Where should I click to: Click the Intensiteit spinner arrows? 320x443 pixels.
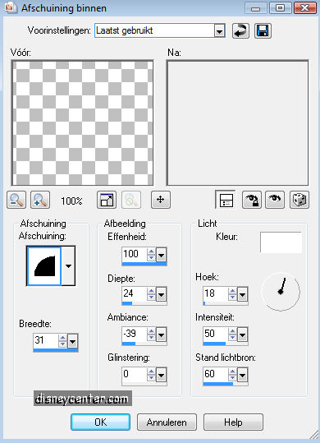click(232, 335)
